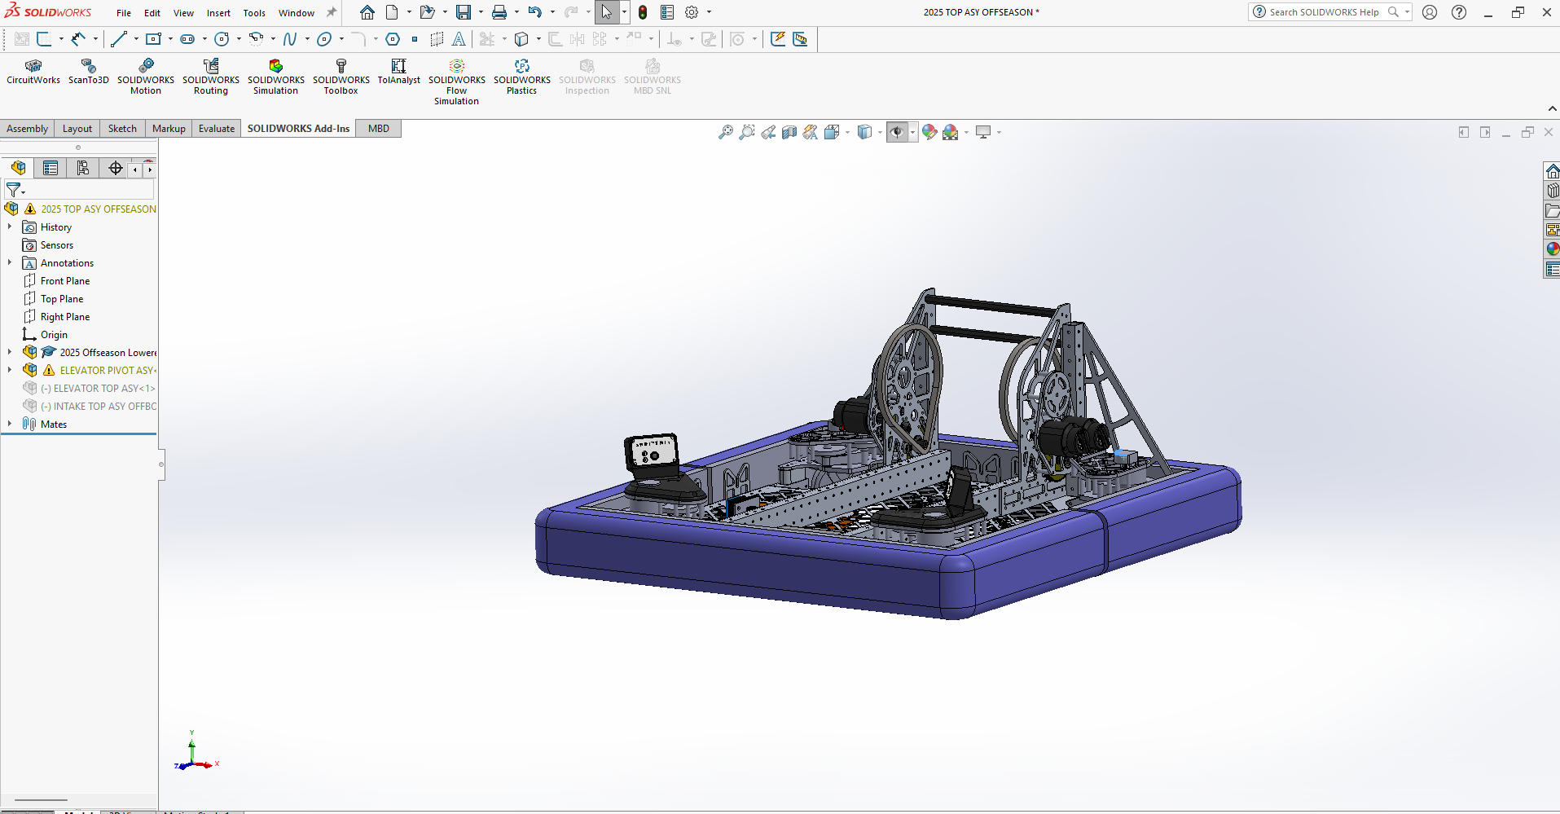The image size is (1560, 814).
Task: Enable SOLIDWORKS Flow Simulation add-in
Action: pyautogui.click(x=457, y=81)
